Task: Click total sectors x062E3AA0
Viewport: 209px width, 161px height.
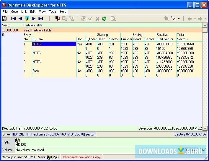Action: [x=185, y=44]
